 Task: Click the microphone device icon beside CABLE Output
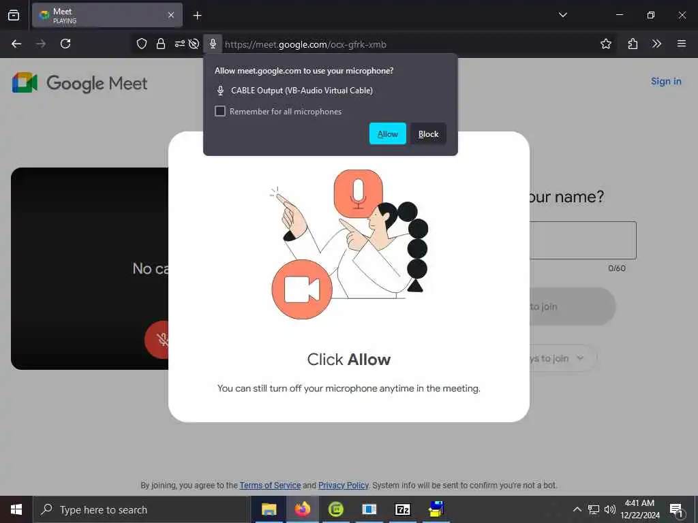(x=220, y=91)
